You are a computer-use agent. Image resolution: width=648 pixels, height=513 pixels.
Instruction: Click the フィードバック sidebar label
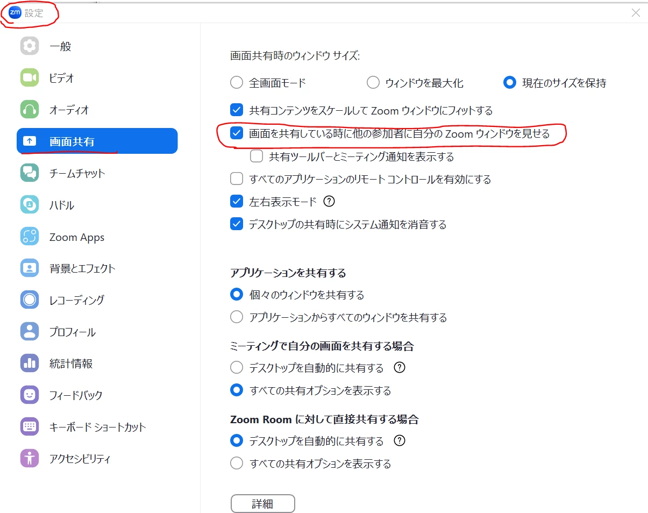76,395
